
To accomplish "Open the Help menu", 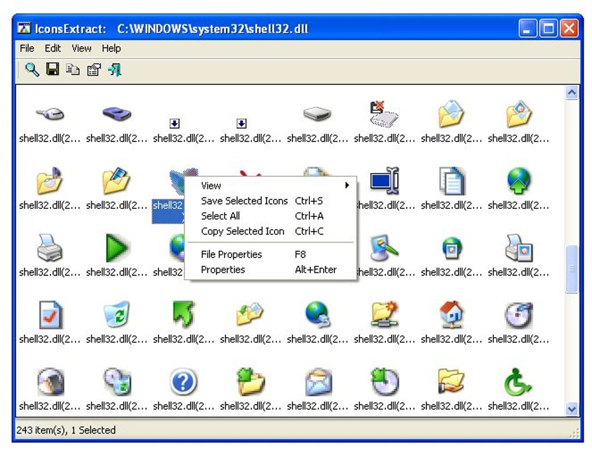I will click(x=111, y=48).
